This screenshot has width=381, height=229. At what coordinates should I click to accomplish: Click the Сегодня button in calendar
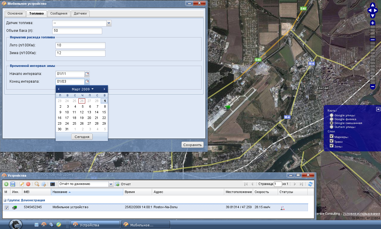82,137
